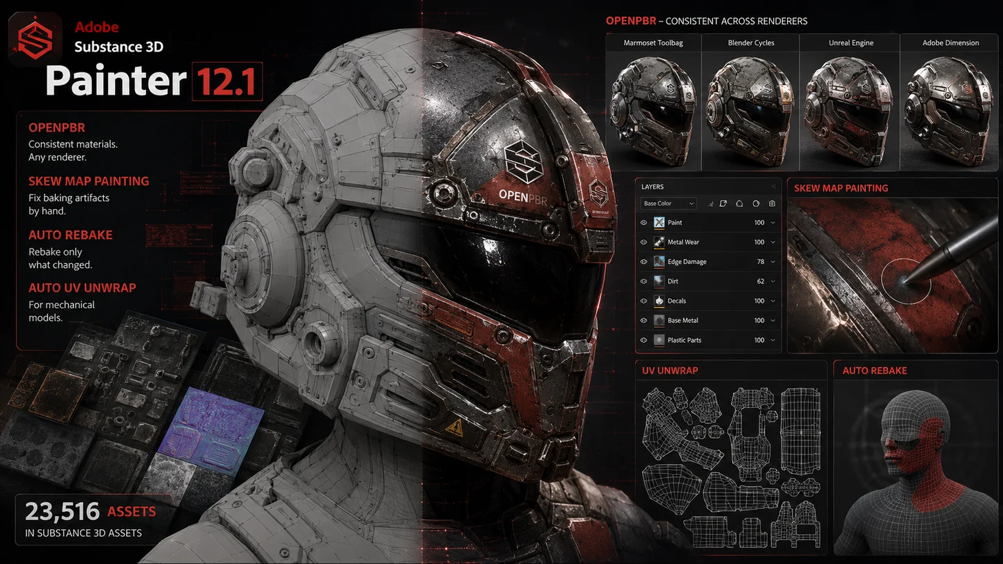Click the AUTO REBAKE panel heading at bottom right
1003x564 pixels.
875,370
